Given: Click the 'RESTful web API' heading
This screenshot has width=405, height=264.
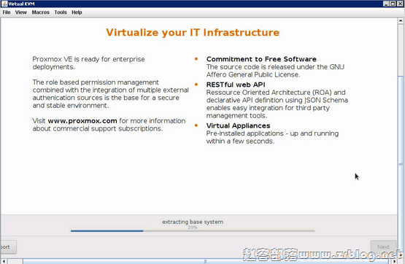Looking at the screenshot, I should click(x=236, y=85).
